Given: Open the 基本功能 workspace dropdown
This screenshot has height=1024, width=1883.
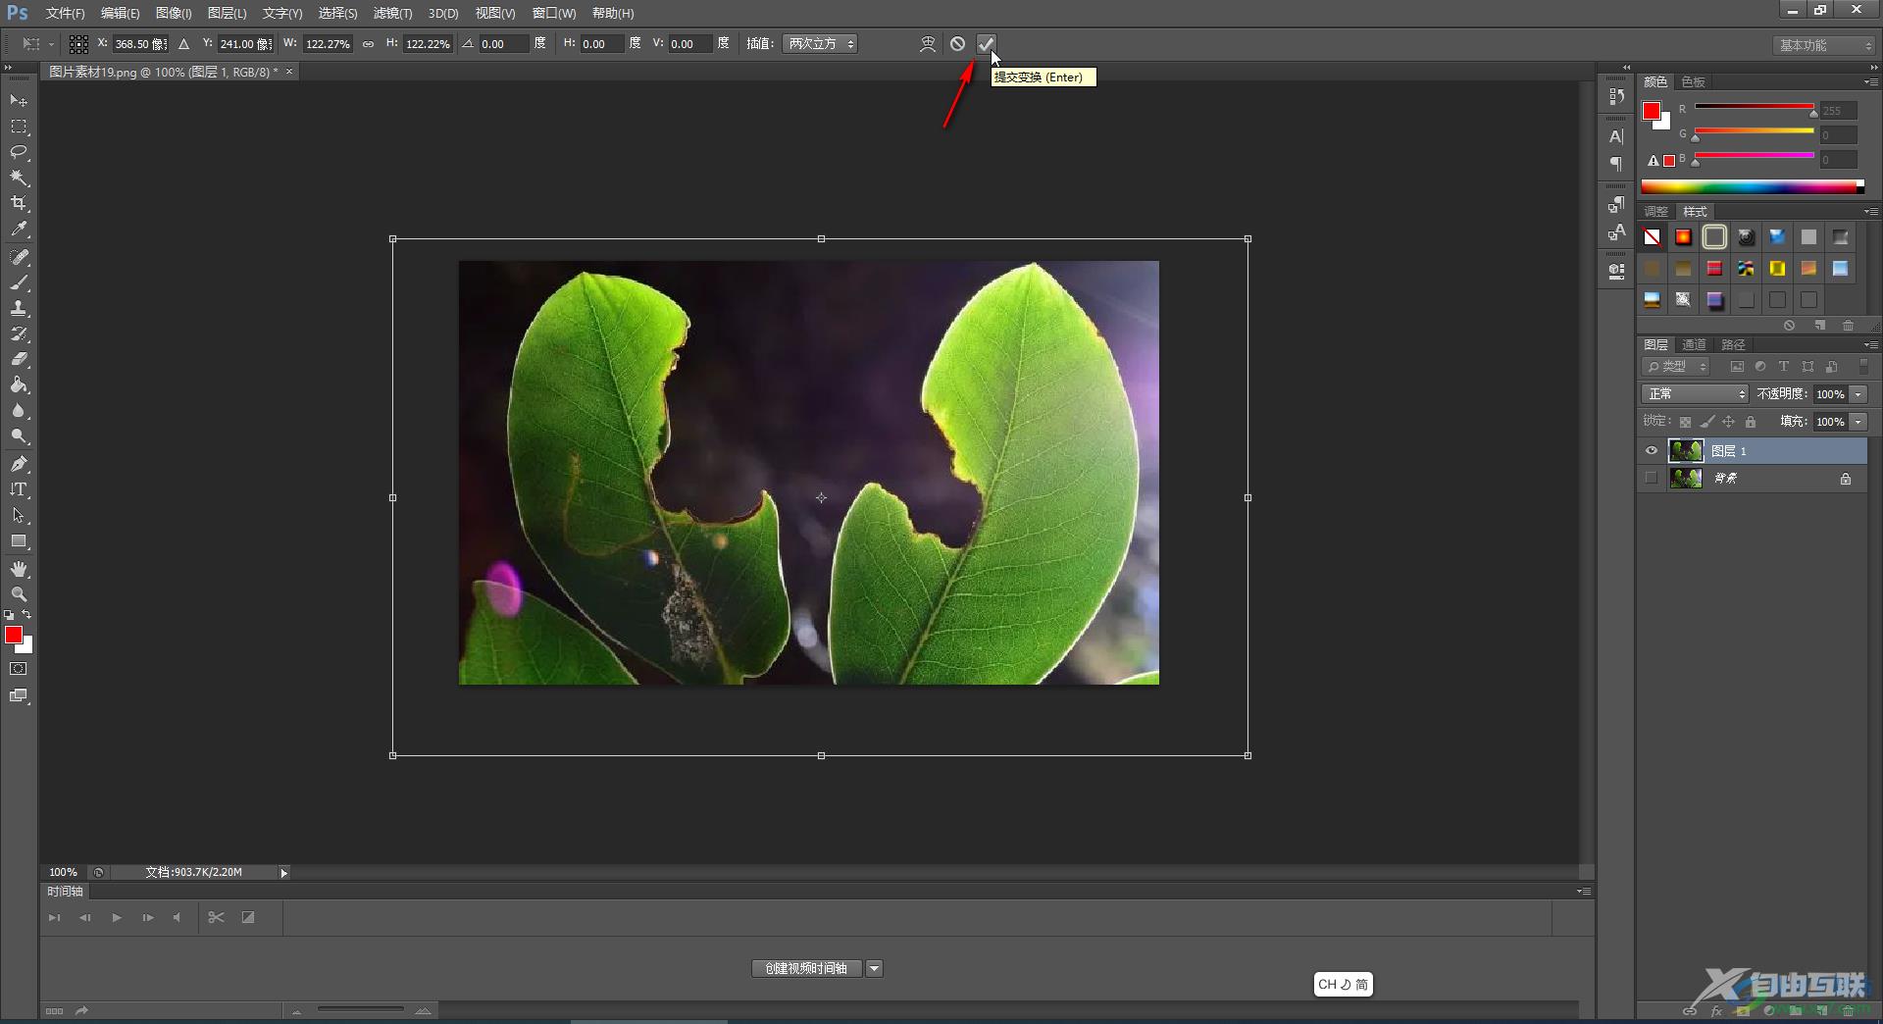Looking at the screenshot, I should click(1823, 45).
